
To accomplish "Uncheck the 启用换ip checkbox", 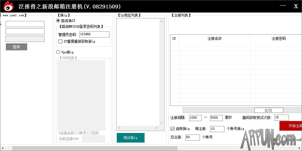I will pyautogui.click(x=173, y=129).
